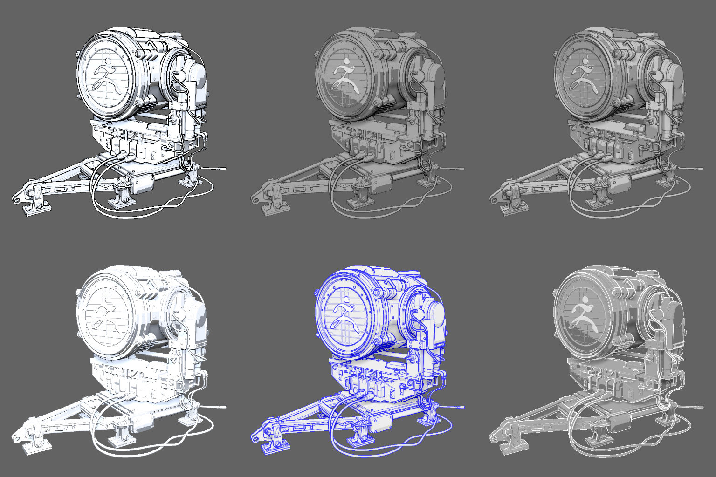The image size is (716, 477).
Task: Click the gray render with white outlines
Action: pos(596,361)
